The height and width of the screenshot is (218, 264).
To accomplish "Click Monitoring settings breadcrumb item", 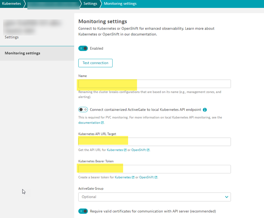I will [120, 4].
